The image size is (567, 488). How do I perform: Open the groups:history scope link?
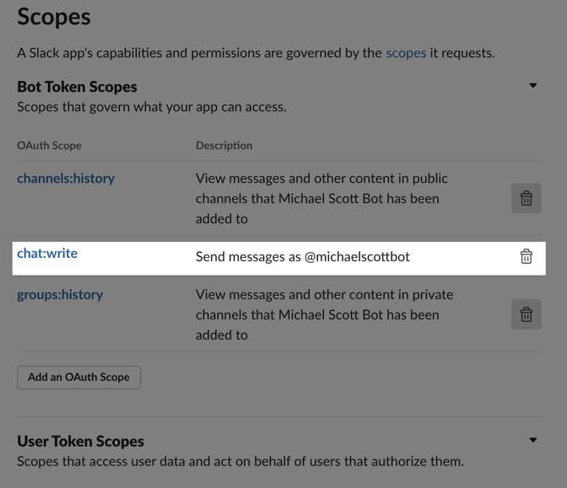[x=60, y=295]
